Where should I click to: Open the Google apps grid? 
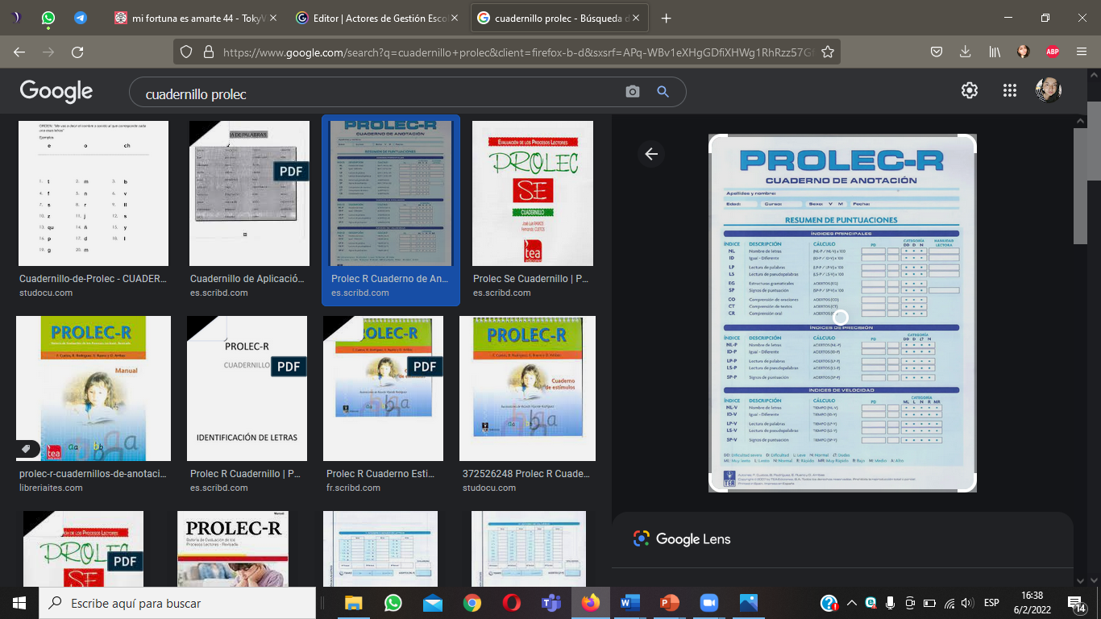point(1009,89)
